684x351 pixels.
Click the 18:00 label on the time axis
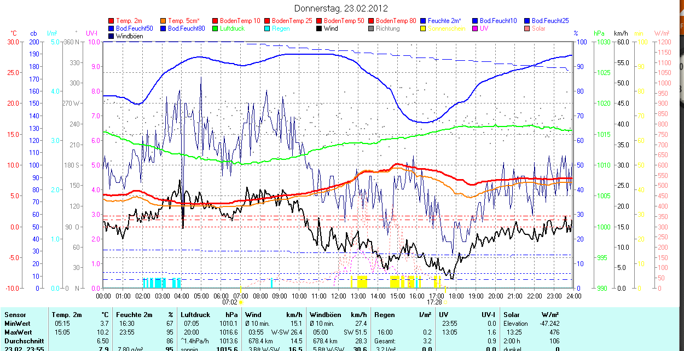[x=456, y=296]
